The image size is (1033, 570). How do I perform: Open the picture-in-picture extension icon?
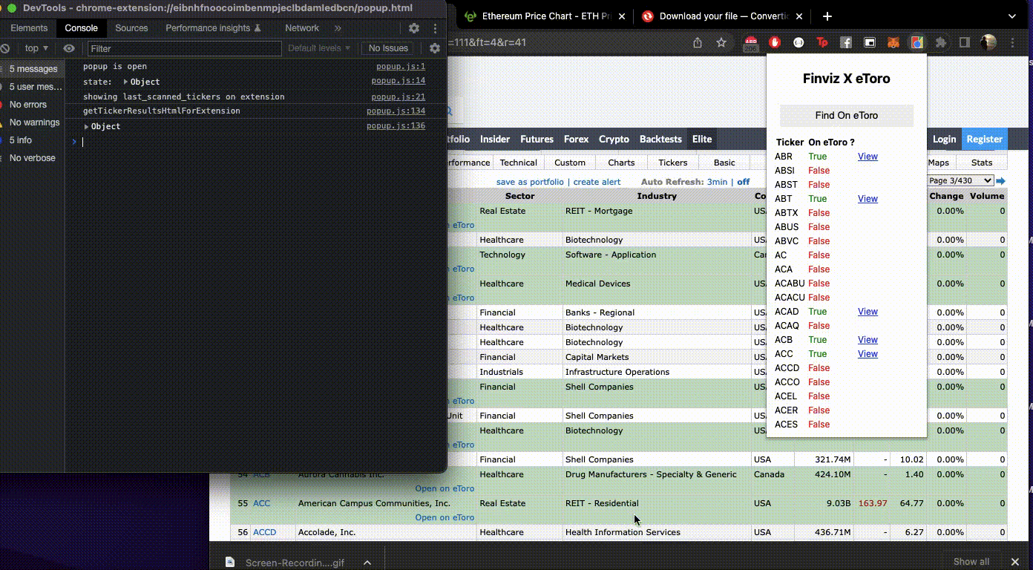click(870, 42)
